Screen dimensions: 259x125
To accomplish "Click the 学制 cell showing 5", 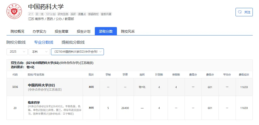I will point(108,108).
